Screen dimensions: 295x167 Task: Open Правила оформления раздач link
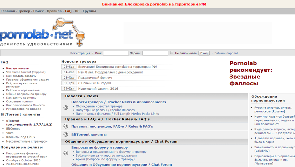(28, 80)
